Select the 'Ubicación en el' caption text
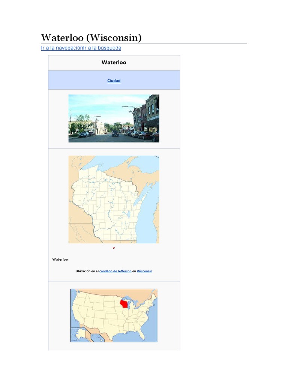This screenshot has height=384, width=288. point(87,271)
